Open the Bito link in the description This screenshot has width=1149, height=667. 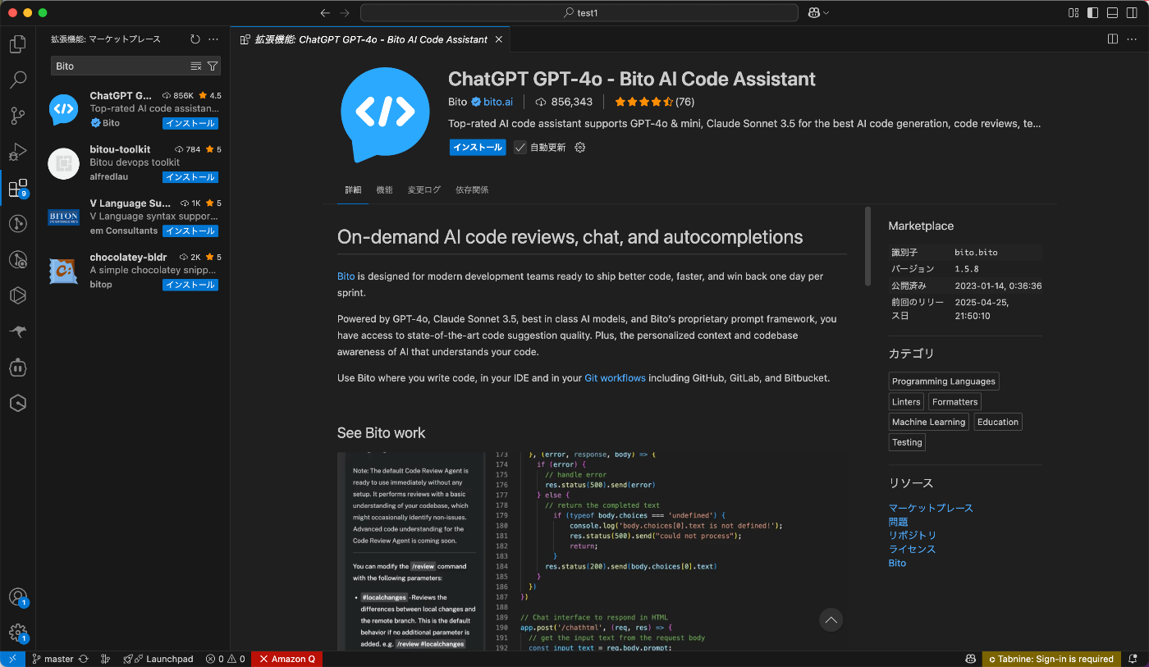pyautogui.click(x=346, y=276)
